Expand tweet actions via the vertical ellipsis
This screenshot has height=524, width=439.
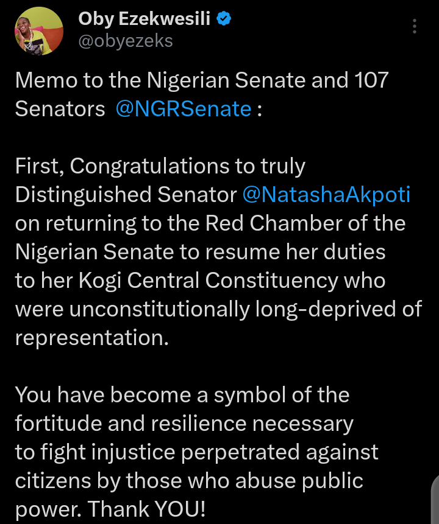pyautogui.click(x=415, y=26)
